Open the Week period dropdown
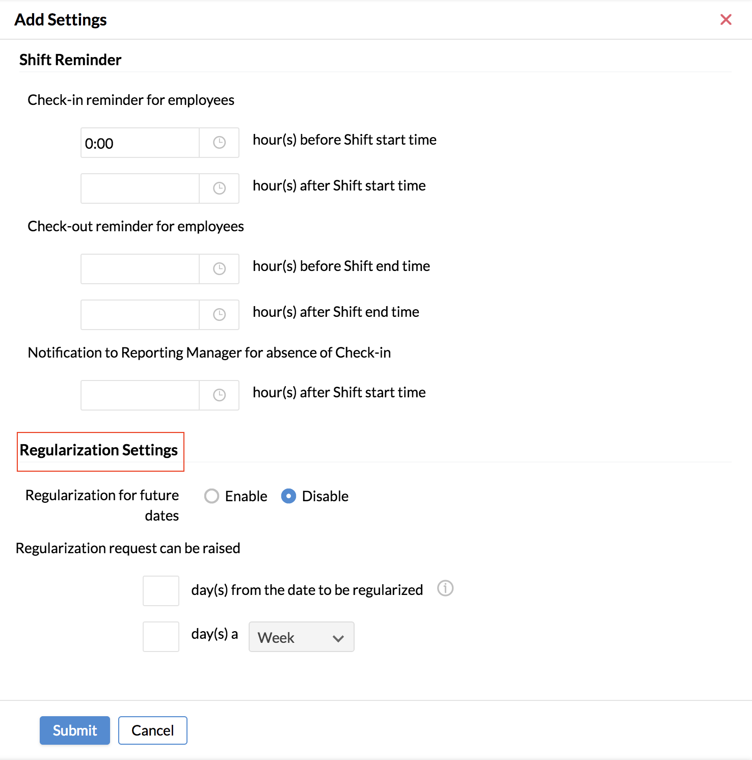 pos(302,637)
